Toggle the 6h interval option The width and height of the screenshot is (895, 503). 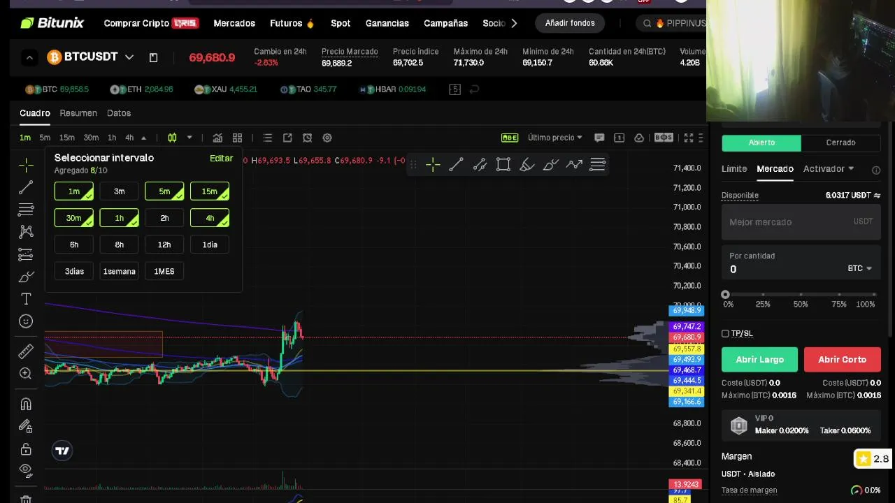74,245
